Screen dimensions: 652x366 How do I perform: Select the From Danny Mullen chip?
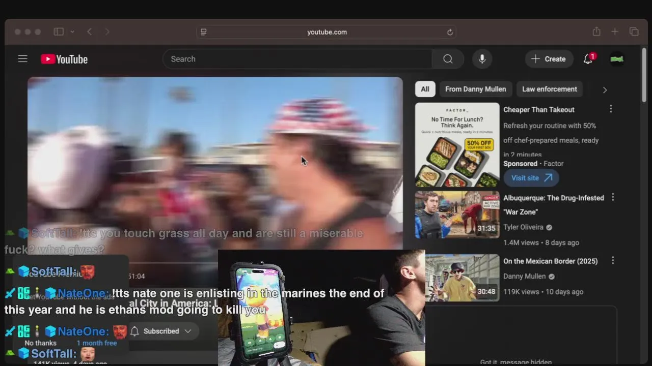[476, 89]
